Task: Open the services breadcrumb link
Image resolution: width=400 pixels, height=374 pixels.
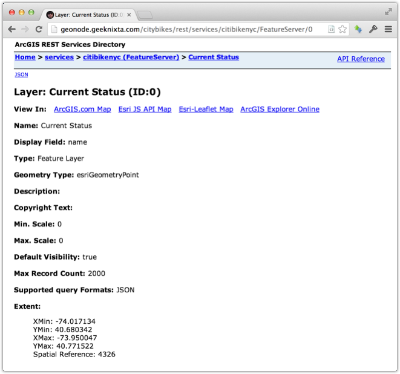Action: coord(59,57)
